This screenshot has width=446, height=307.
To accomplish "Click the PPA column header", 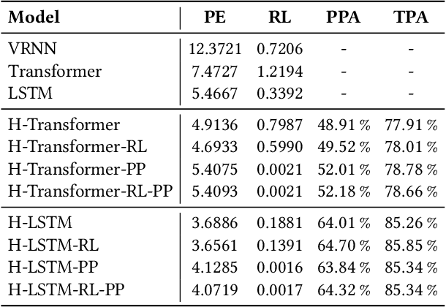I will [x=343, y=18].
